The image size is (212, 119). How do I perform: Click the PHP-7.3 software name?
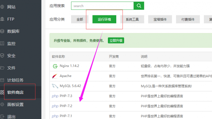click(x=66, y=96)
